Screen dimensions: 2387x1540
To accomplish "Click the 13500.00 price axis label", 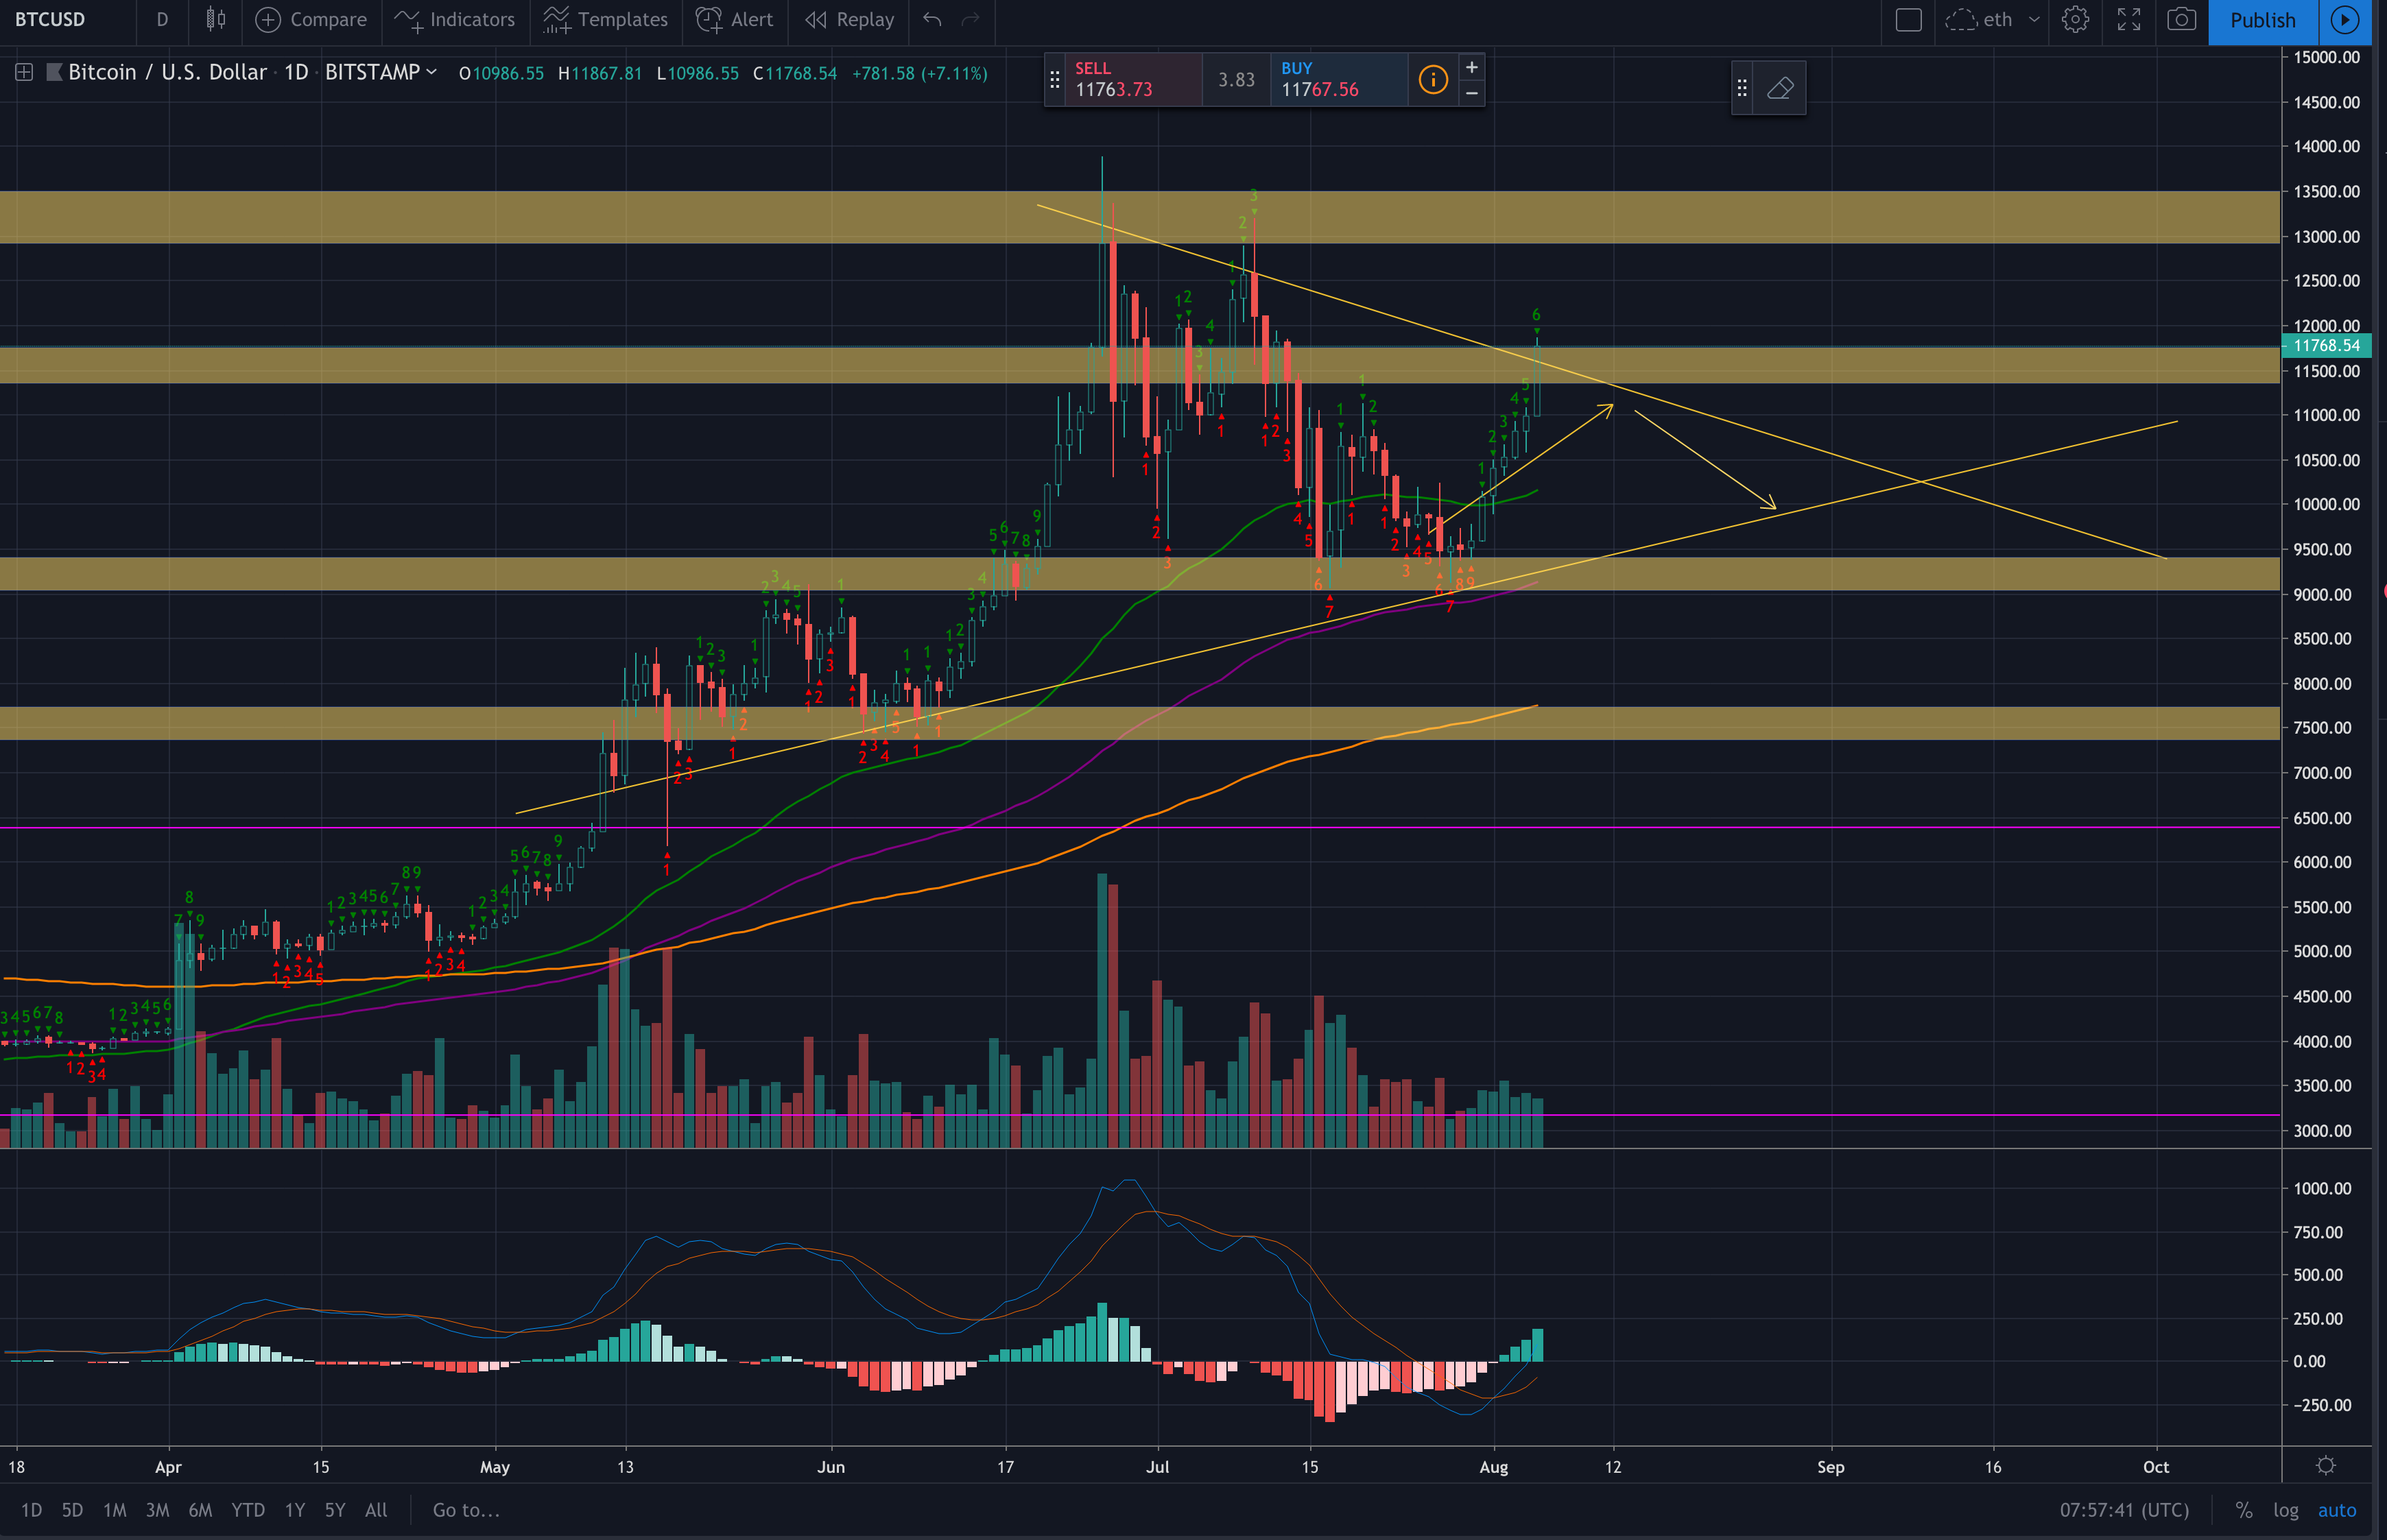I will [2326, 191].
